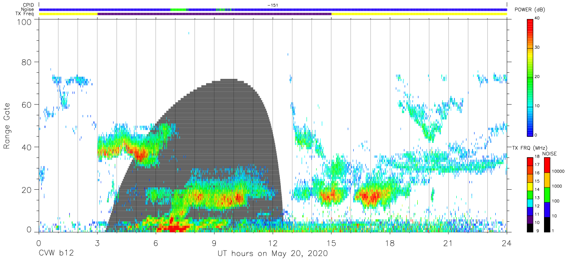This screenshot has height=263, width=570.
Task: Pick the red top NOISE legend swatch
Action: point(546,165)
